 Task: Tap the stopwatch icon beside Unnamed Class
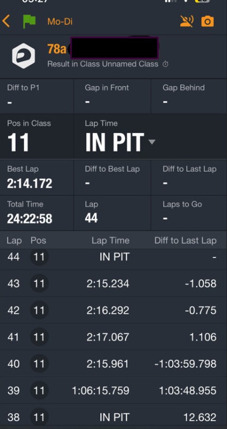tap(165, 64)
